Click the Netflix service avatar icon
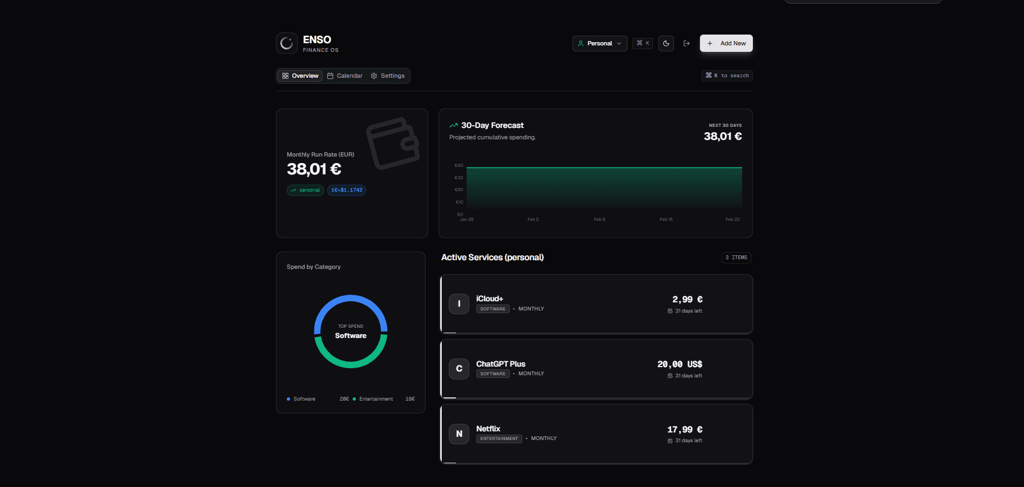Viewport: 1024px width, 487px height. pyautogui.click(x=459, y=434)
